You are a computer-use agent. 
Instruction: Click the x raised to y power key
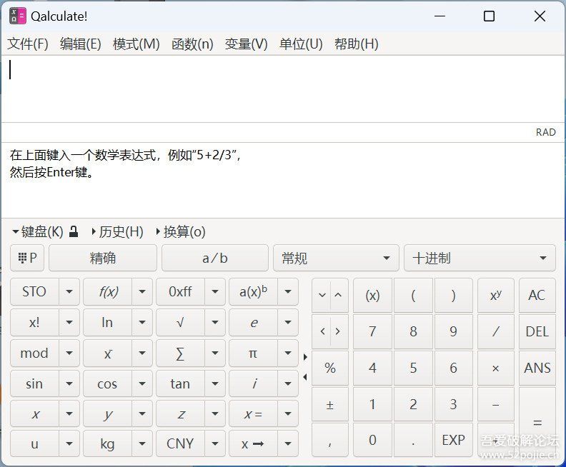pyautogui.click(x=496, y=296)
